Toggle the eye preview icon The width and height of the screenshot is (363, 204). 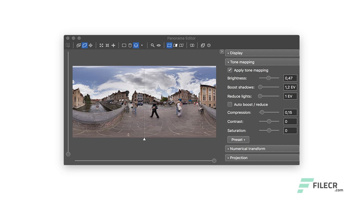click(159, 45)
